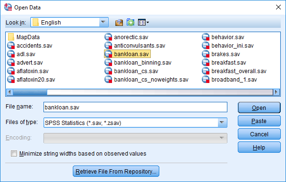Select the behavior.sav file icon
The width and height of the screenshot is (286, 182).
pyautogui.click(x=206, y=37)
